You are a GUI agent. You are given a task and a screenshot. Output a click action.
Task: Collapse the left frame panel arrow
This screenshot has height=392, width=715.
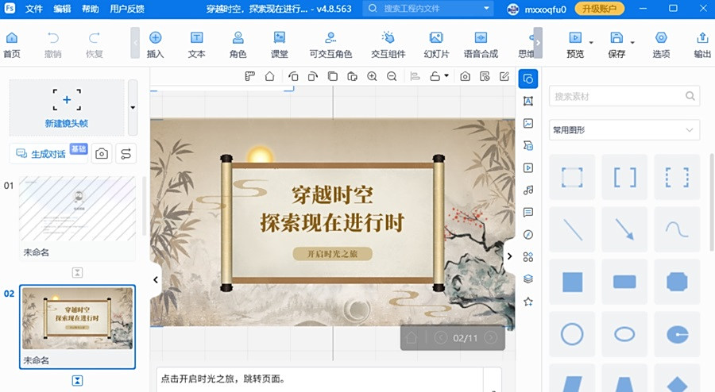point(156,279)
